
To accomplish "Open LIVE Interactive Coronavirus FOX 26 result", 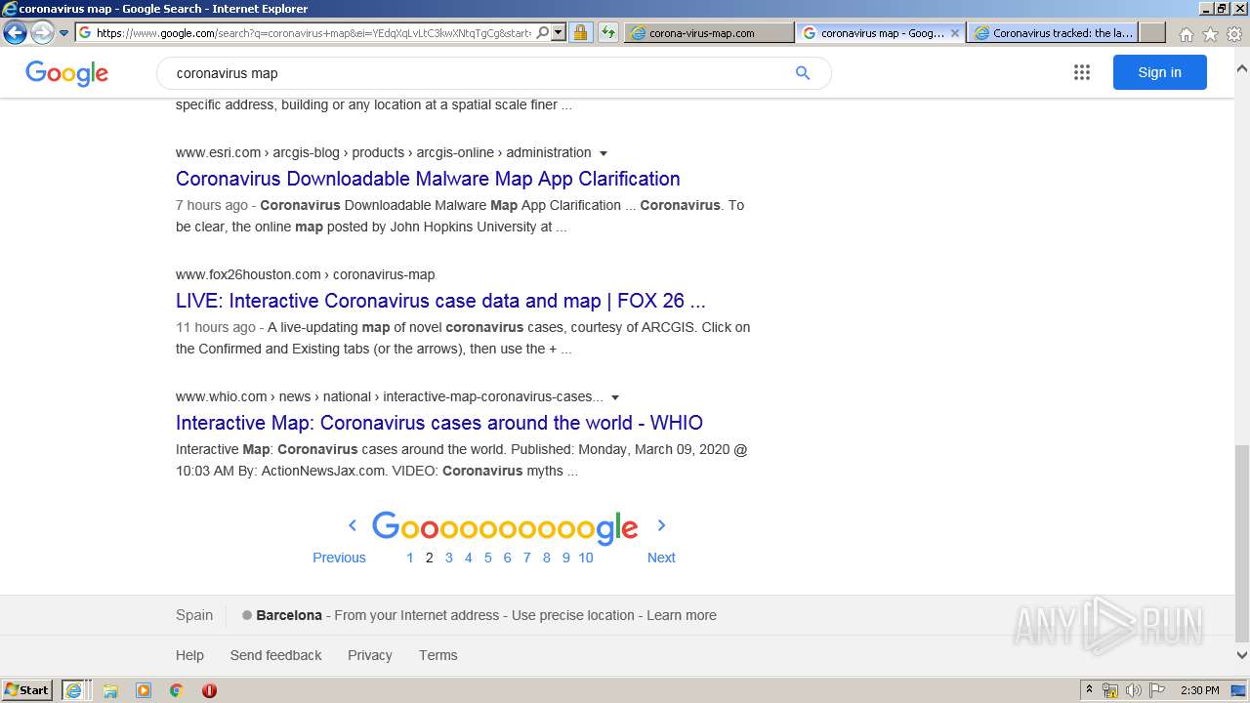I will [x=440, y=301].
